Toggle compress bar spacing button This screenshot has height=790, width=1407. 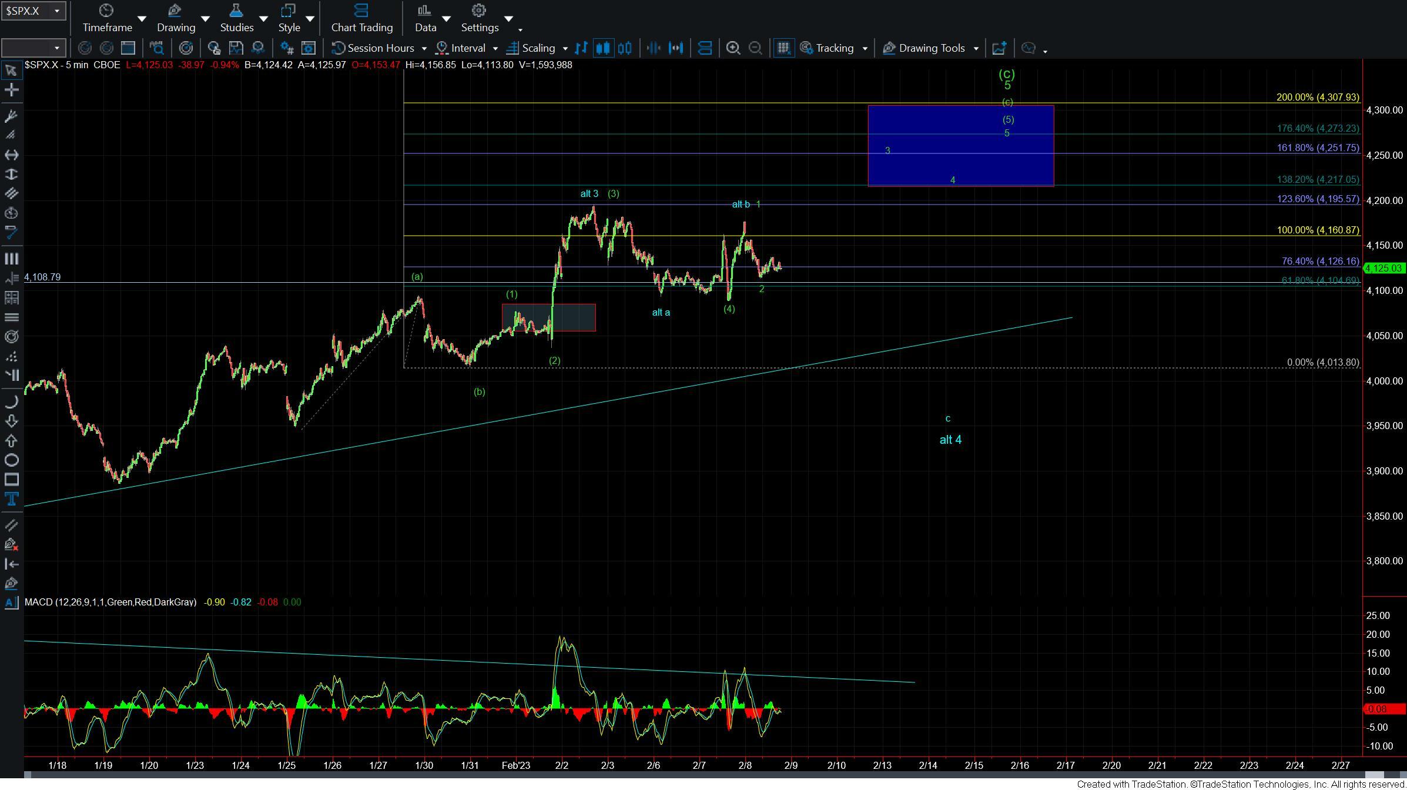tap(654, 48)
